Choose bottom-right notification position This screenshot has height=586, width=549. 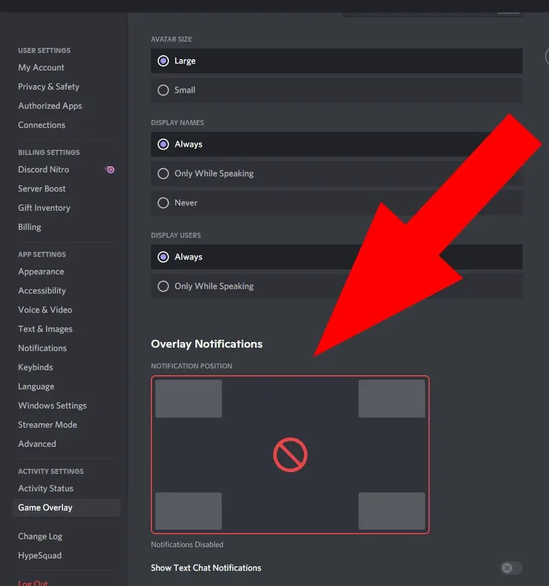pyautogui.click(x=392, y=511)
